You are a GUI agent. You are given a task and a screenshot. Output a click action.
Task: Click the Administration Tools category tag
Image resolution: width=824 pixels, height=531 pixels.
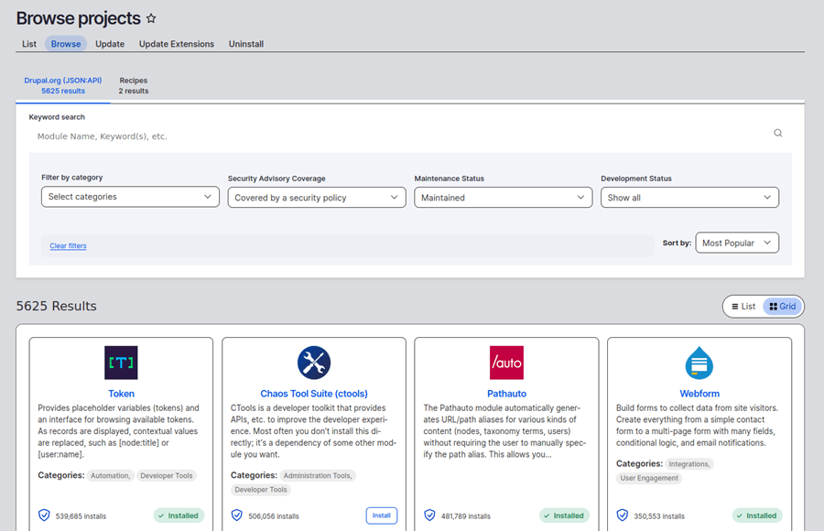(318, 476)
